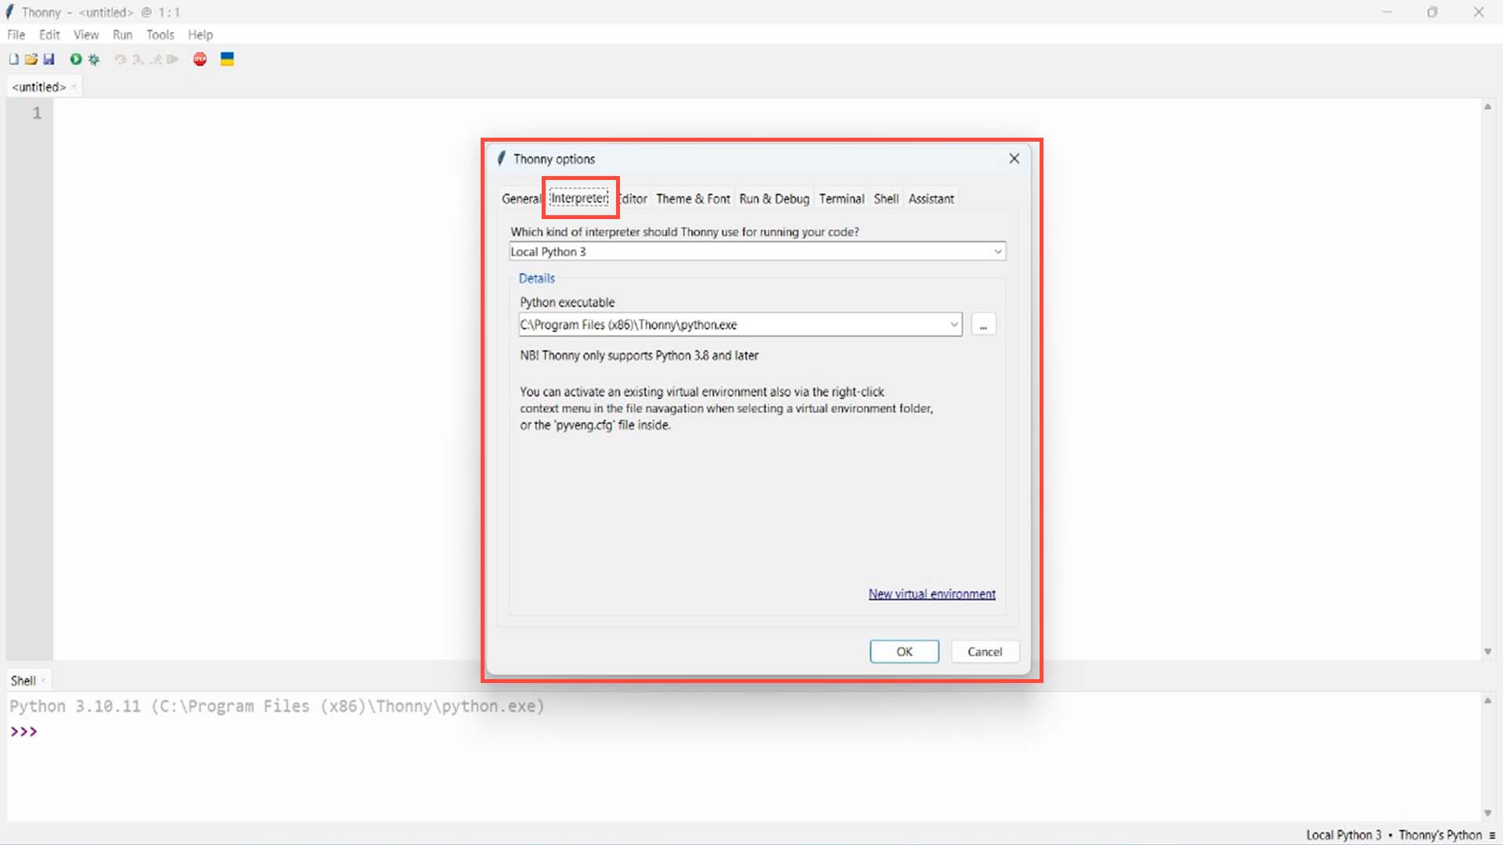
Task: Click the editor scrollbar up arrow
Action: coord(1487,106)
